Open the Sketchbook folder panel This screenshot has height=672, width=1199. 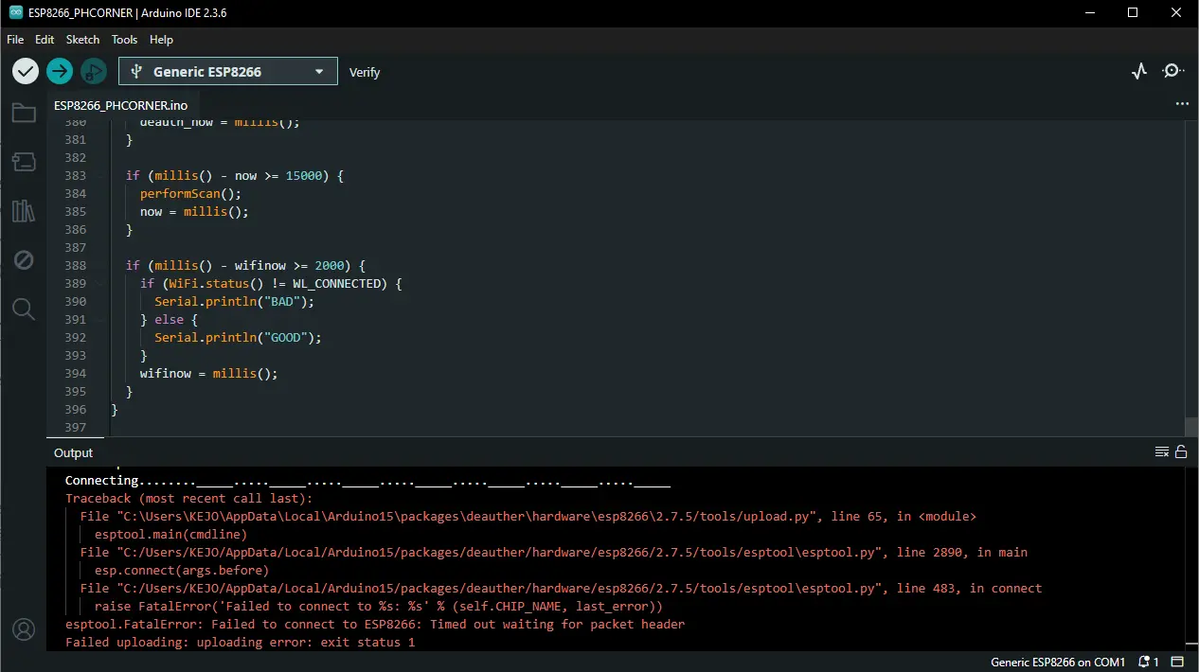(24, 114)
